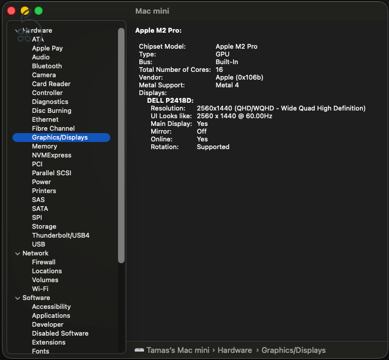This screenshot has width=389, height=360.
Task: Select SATA in the sidebar
Action: (x=40, y=209)
